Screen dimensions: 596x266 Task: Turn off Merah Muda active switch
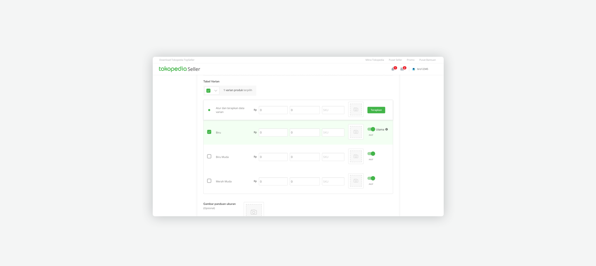[x=371, y=178]
